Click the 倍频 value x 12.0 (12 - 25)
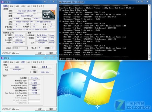 point(19,38)
